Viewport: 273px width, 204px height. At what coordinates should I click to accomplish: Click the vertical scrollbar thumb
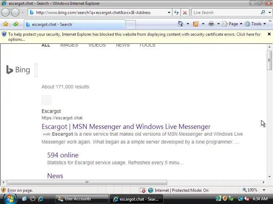(x=269, y=60)
